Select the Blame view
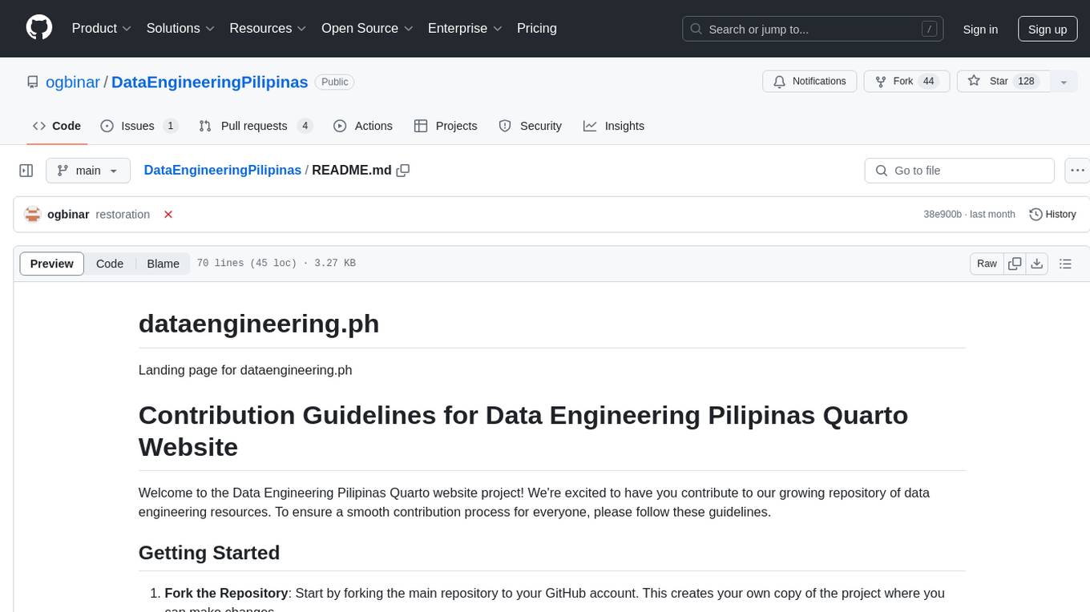The height and width of the screenshot is (612, 1090). [163, 264]
